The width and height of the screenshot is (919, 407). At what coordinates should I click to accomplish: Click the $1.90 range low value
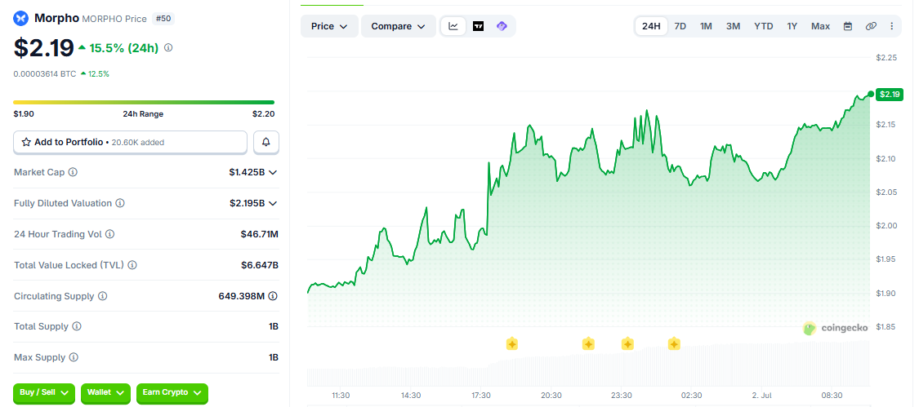tap(24, 114)
